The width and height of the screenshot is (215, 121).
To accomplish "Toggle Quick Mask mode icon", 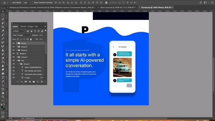I will tap(3, 113).
